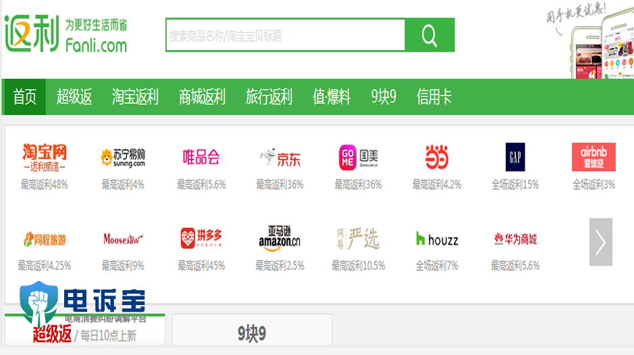Open the GAP store logo

(x=515, y=157)
